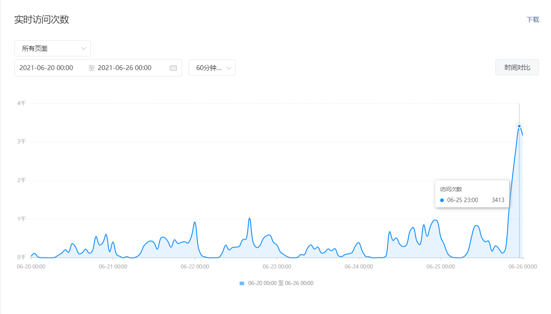Screen dimensions: 551x314
Task: Click the tooltip value 3413
Action: [x=498, y=200]
